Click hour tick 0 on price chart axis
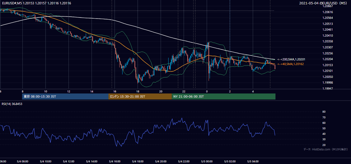 click(207, 91)
